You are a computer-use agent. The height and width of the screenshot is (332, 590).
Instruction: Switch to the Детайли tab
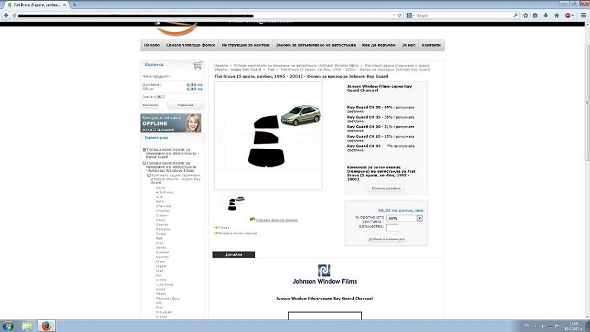click(234, 255)
